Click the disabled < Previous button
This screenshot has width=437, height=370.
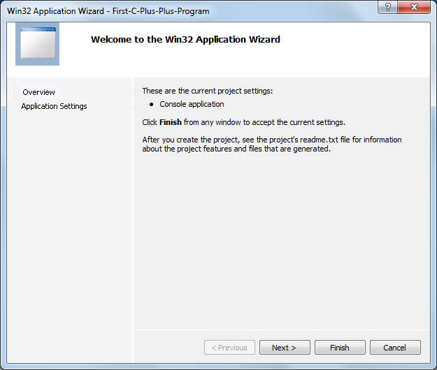[x=229, y=348]
